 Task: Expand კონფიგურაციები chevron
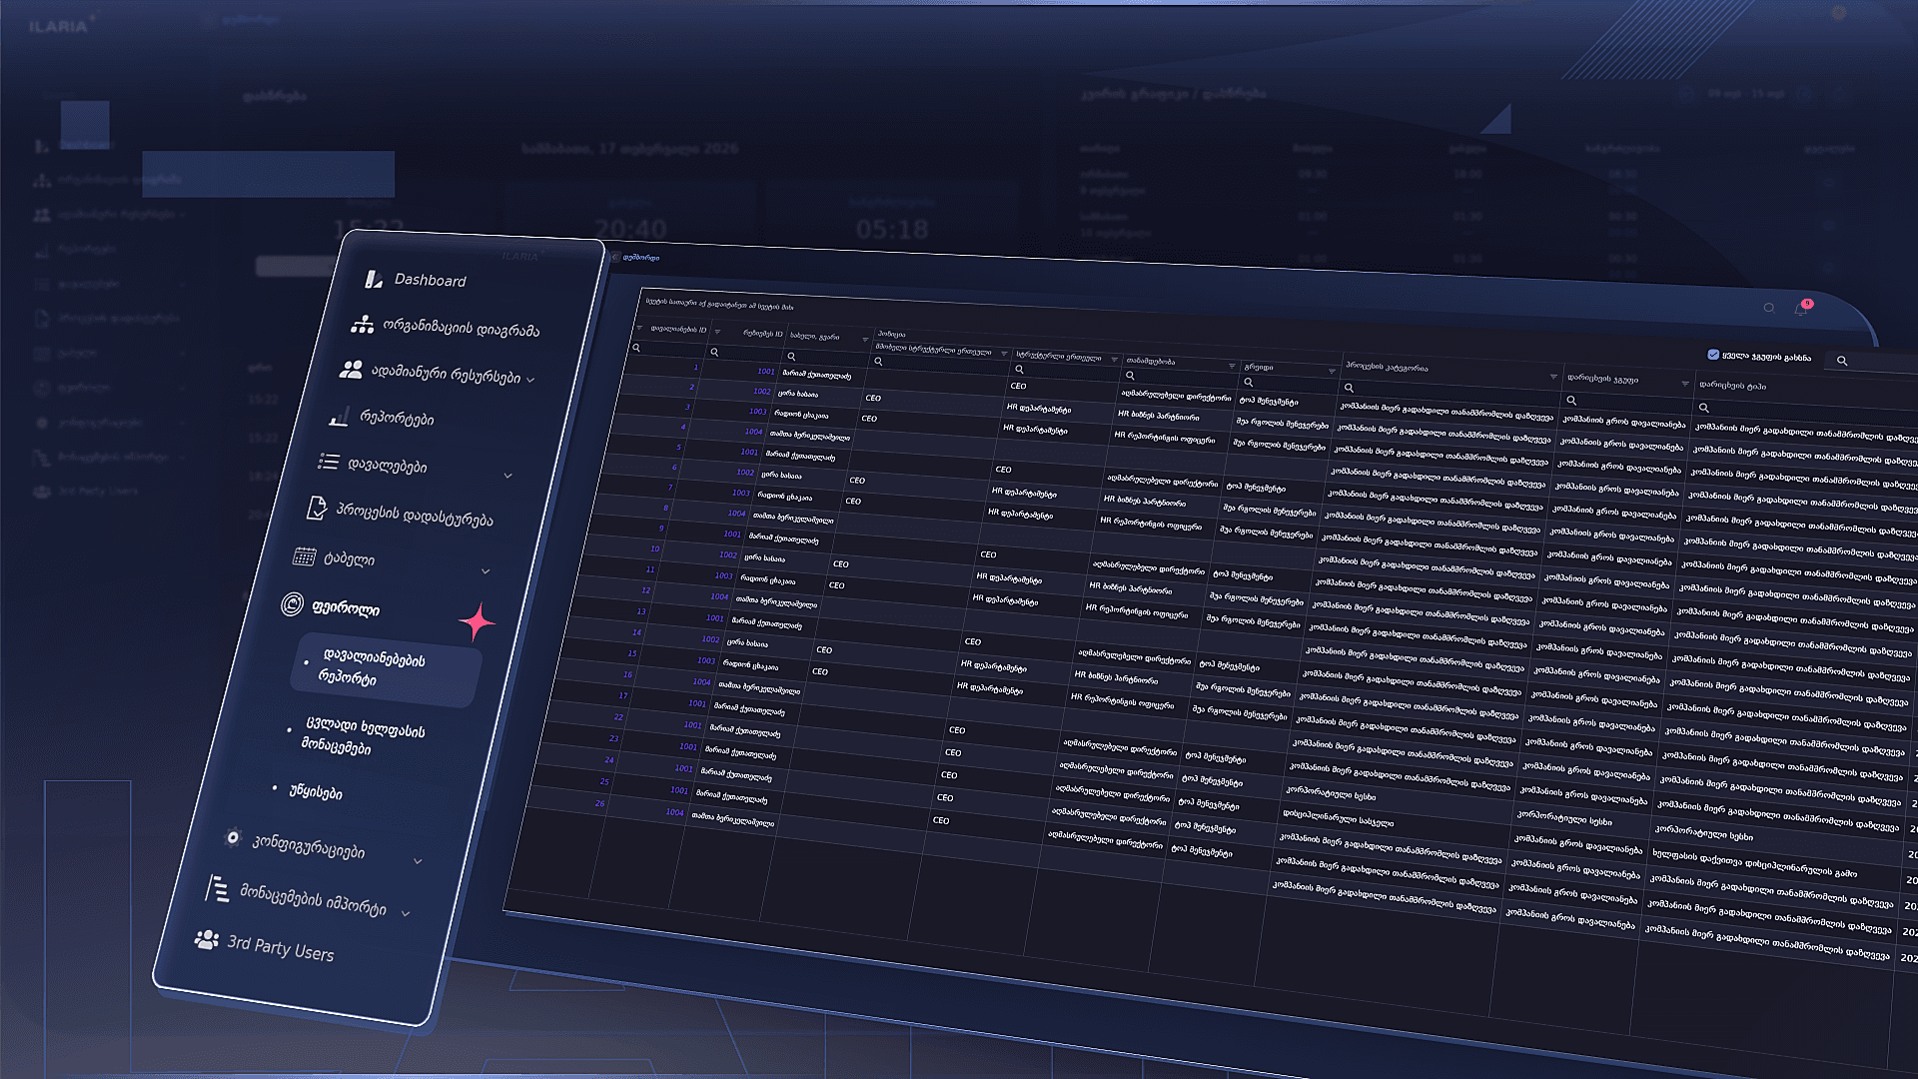pos(418,861)
